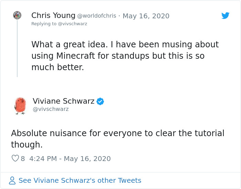Click the Viviane Schwarz display name
This screenshot has width=241, height=189.
(x=63, y=101)
